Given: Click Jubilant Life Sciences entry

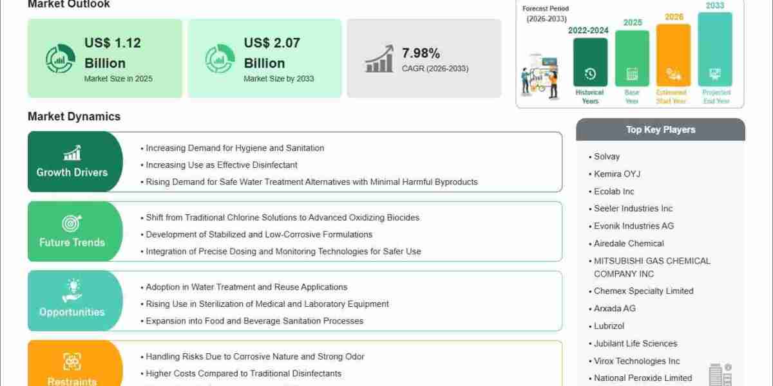Looking at the screenshot, I should point(635,344).
